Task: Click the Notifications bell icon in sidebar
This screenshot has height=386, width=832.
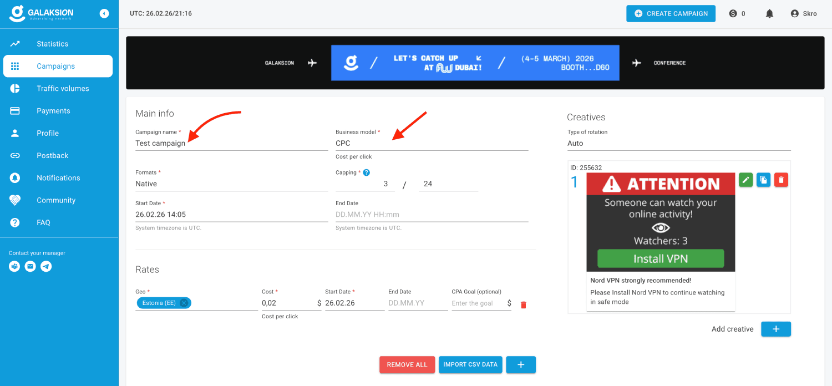Action: tap(15, 178)
